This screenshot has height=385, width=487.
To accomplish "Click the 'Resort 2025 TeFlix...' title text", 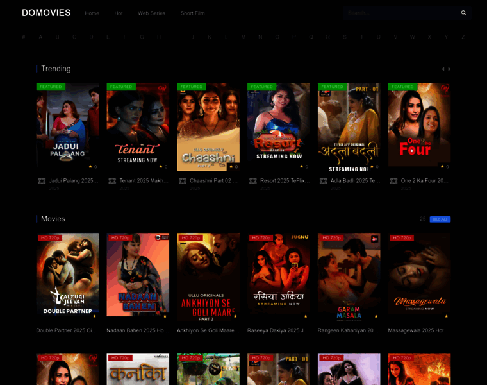I will (x=285, y=181).
